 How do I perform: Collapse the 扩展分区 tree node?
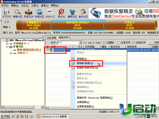[x=7, y=47]
